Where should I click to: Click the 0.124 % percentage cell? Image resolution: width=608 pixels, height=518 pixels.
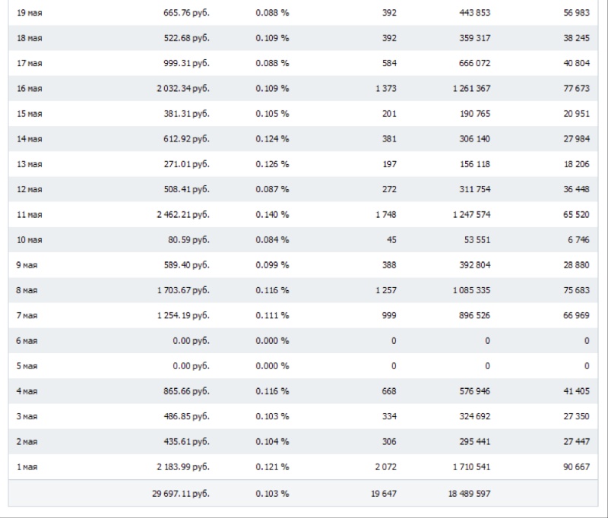tap(272, 139)
